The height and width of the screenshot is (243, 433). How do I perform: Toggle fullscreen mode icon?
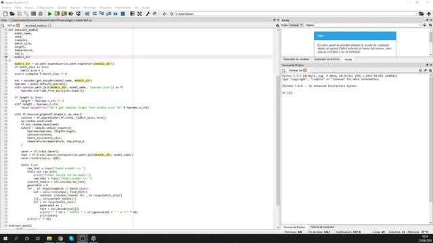click(x=140, y=13)
